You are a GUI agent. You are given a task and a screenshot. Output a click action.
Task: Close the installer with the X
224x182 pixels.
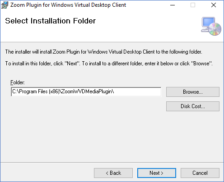coord(214,5)
